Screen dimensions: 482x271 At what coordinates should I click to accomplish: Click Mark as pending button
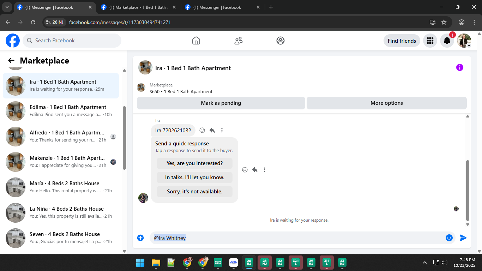[221, 103]
